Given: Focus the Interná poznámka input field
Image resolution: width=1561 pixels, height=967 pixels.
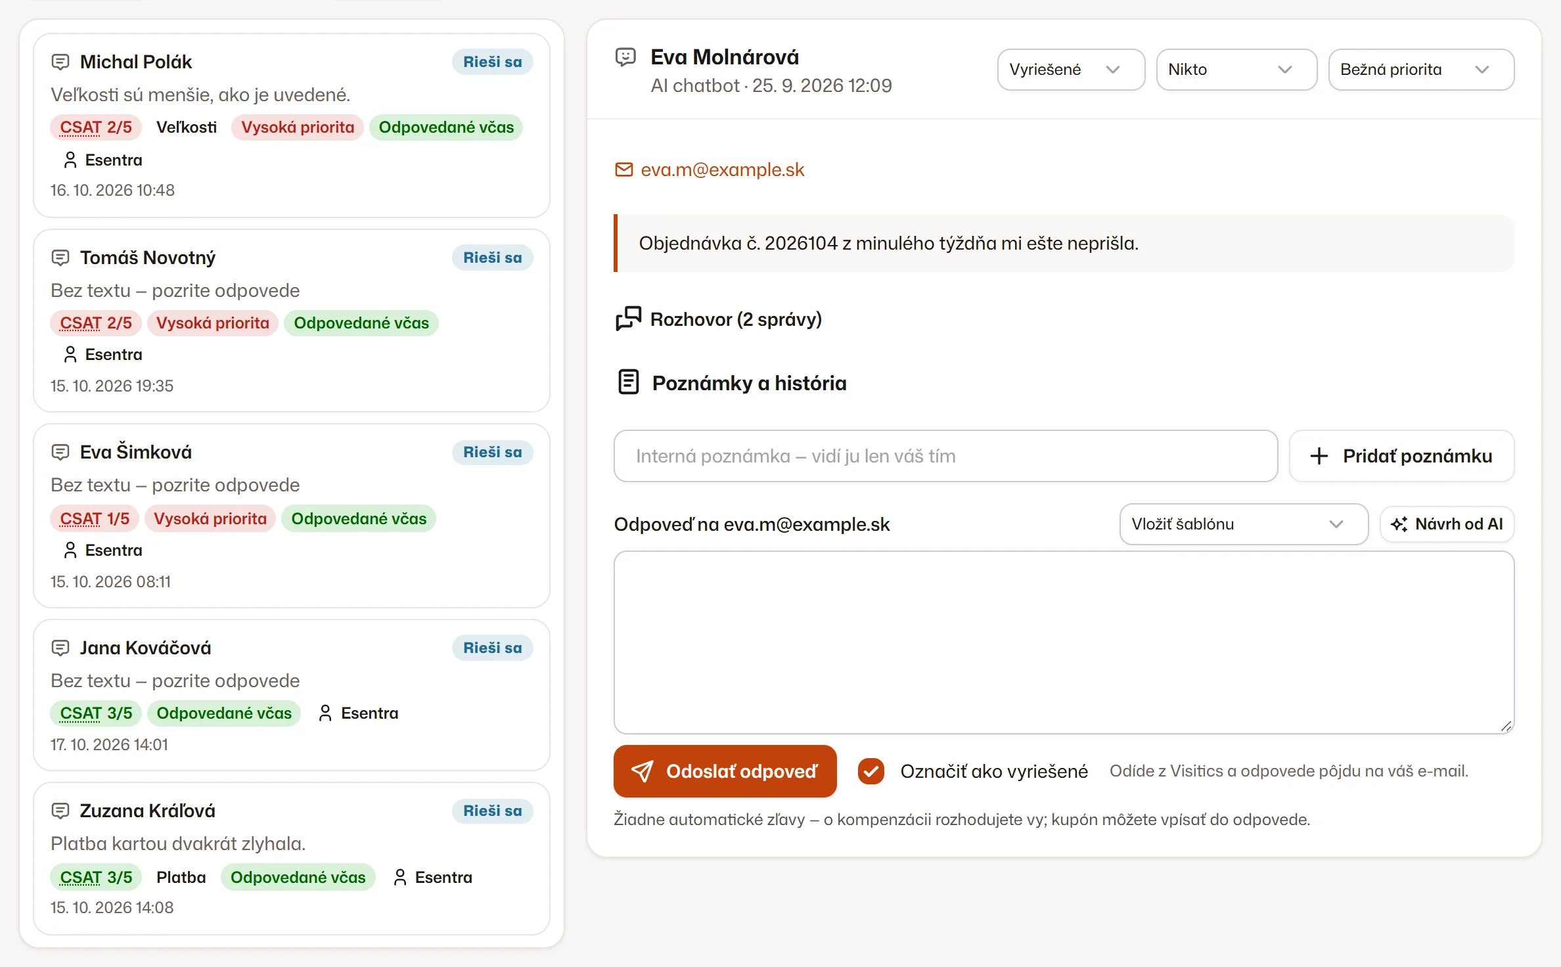Looking at the screenshot, I should pyautogui.click(x=945, y=456).
